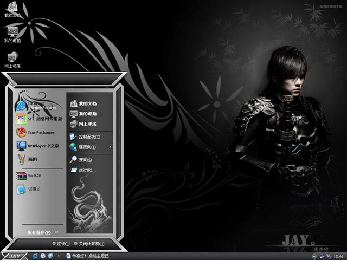Click the 注销(L) log off button

pyautogui.click(x=61, y=244)
